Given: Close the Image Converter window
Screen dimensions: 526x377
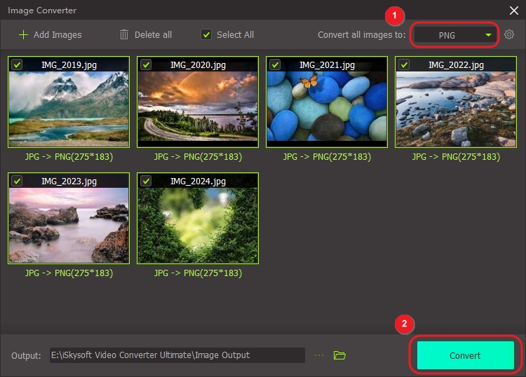Looking at the screenshot, I should (513, 10).
